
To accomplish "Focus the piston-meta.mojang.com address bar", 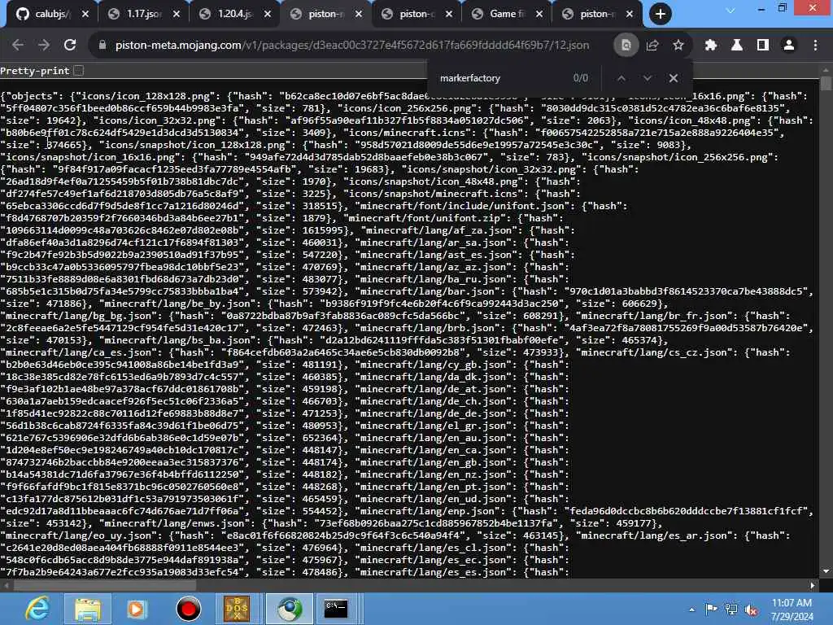I will (351, 46).
